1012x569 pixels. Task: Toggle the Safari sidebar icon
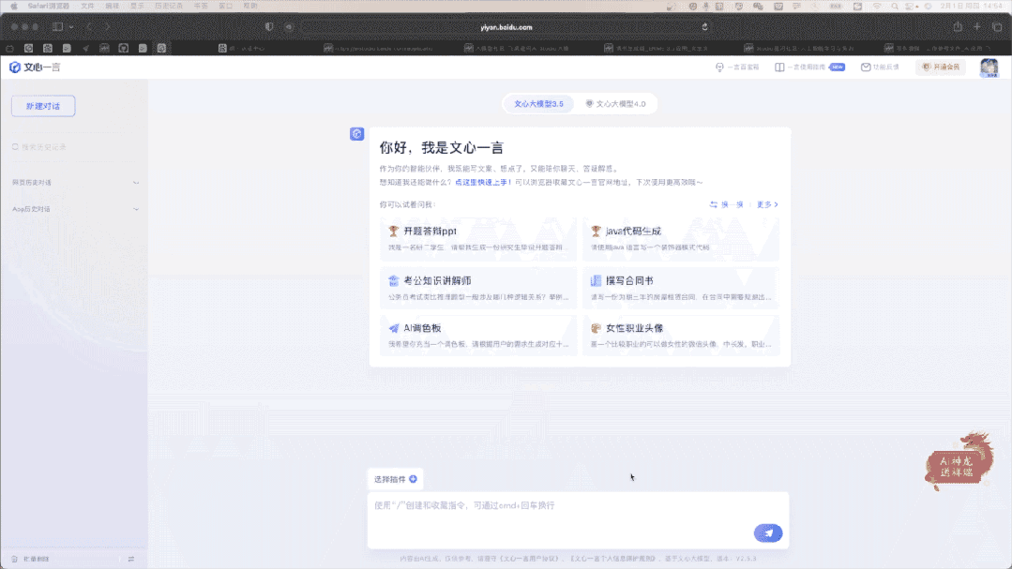pos(57,27)
